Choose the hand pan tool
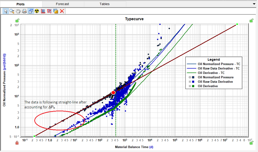Viewport: 258px width, 152px height. click(18, 11)
